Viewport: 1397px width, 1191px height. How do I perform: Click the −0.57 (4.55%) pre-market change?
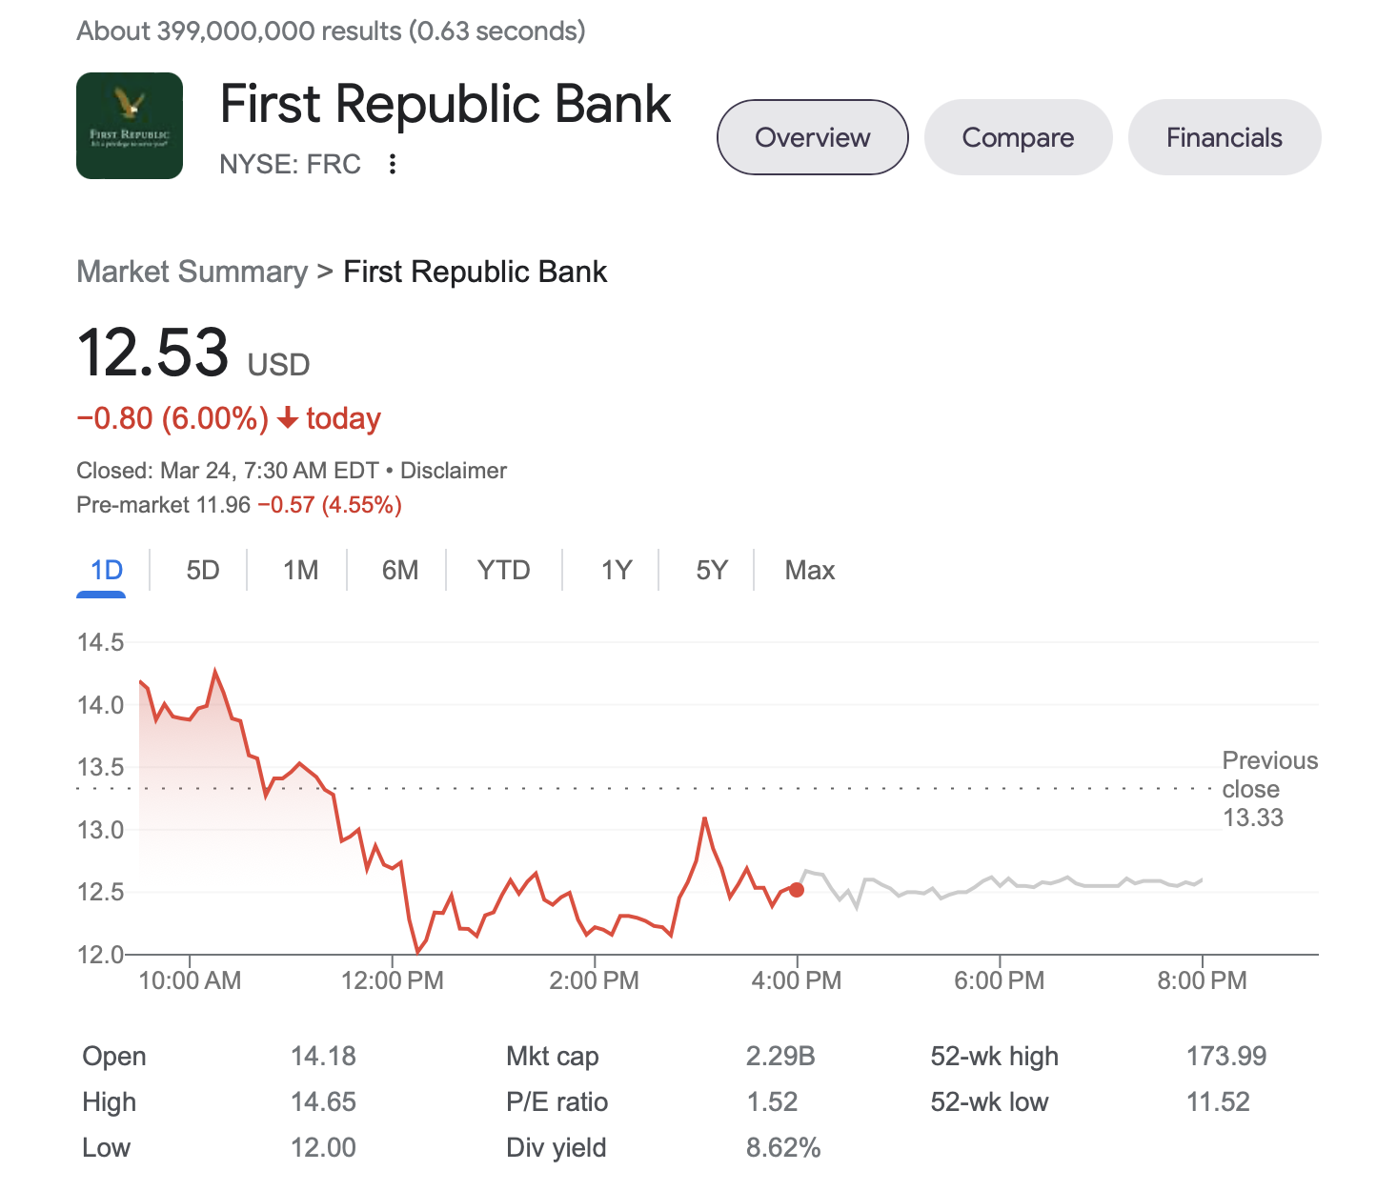coord(330,505)
